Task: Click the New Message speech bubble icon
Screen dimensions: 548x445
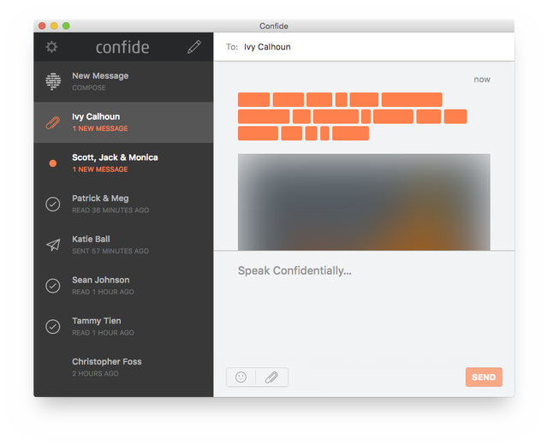Action: tap(53, 81)
